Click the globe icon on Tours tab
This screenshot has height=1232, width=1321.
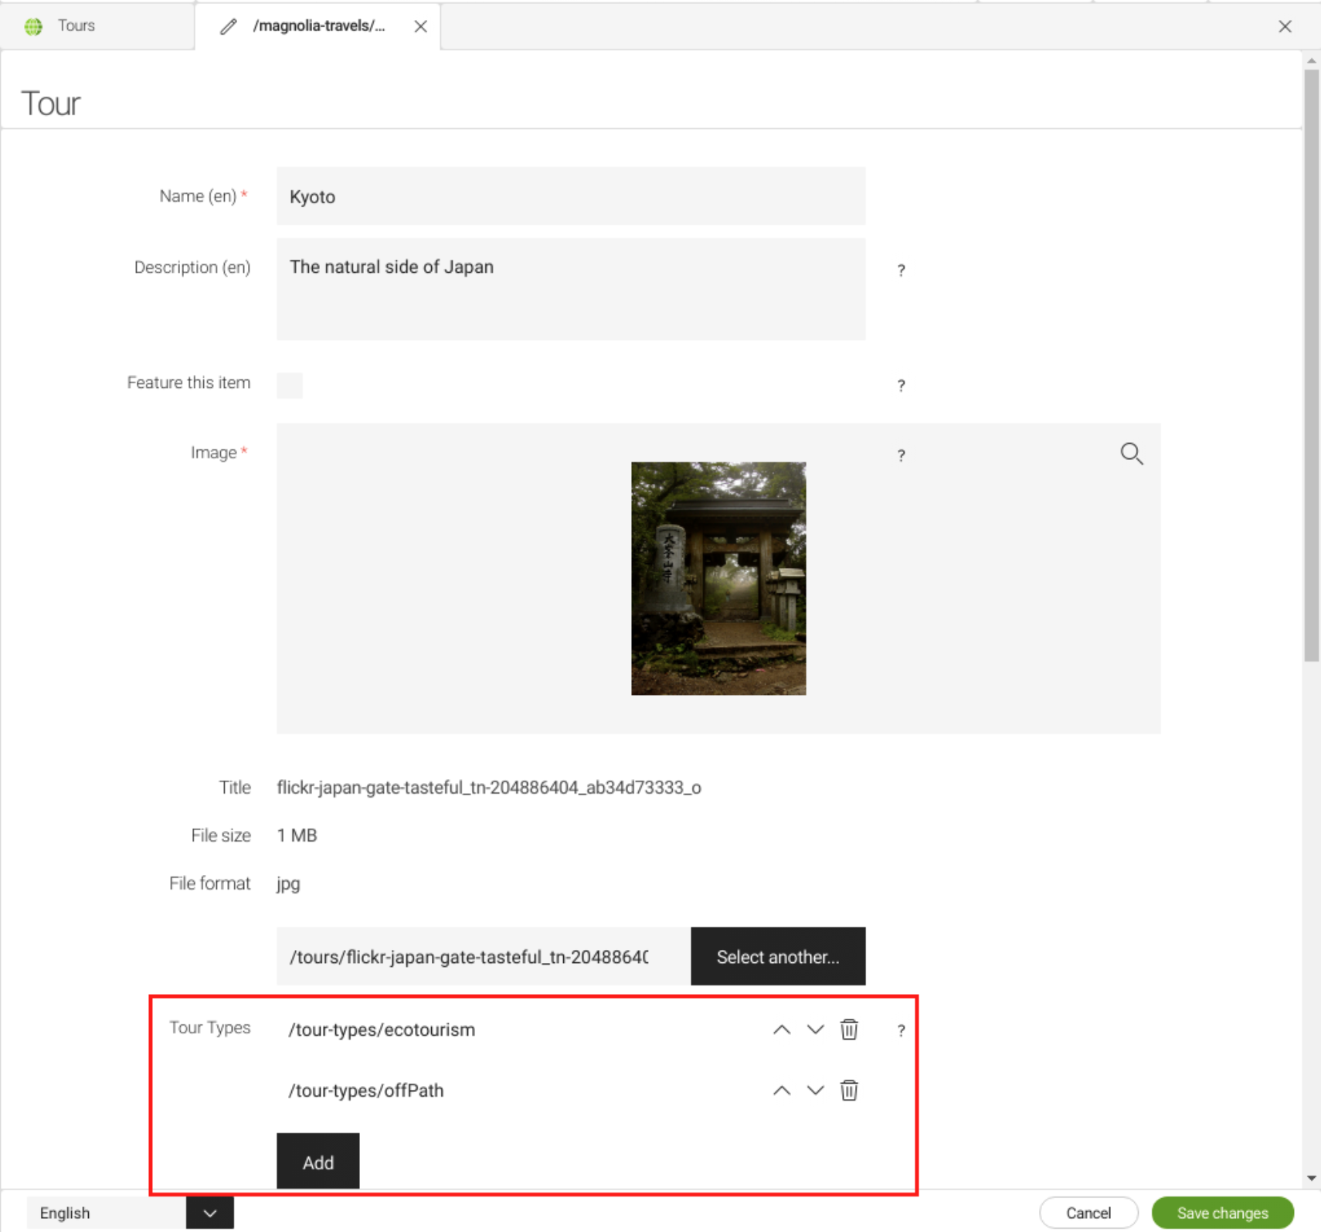(x=33, y=26)
